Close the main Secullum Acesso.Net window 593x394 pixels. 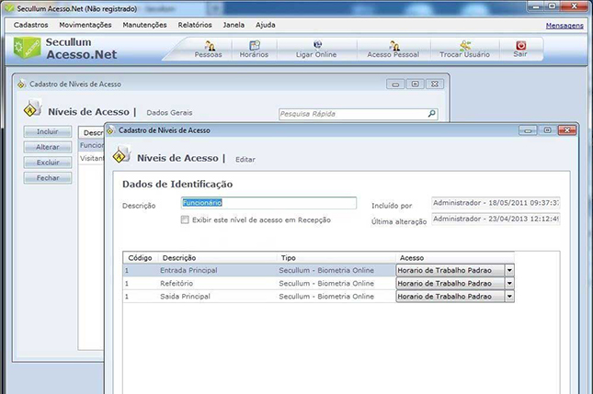[574, 6]
